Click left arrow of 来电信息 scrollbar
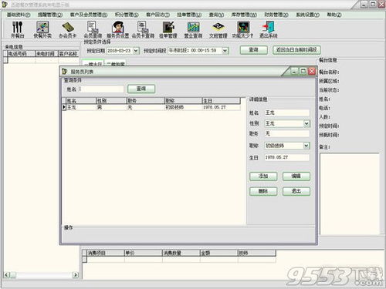The image size is (386, 289). pos(7,275)
